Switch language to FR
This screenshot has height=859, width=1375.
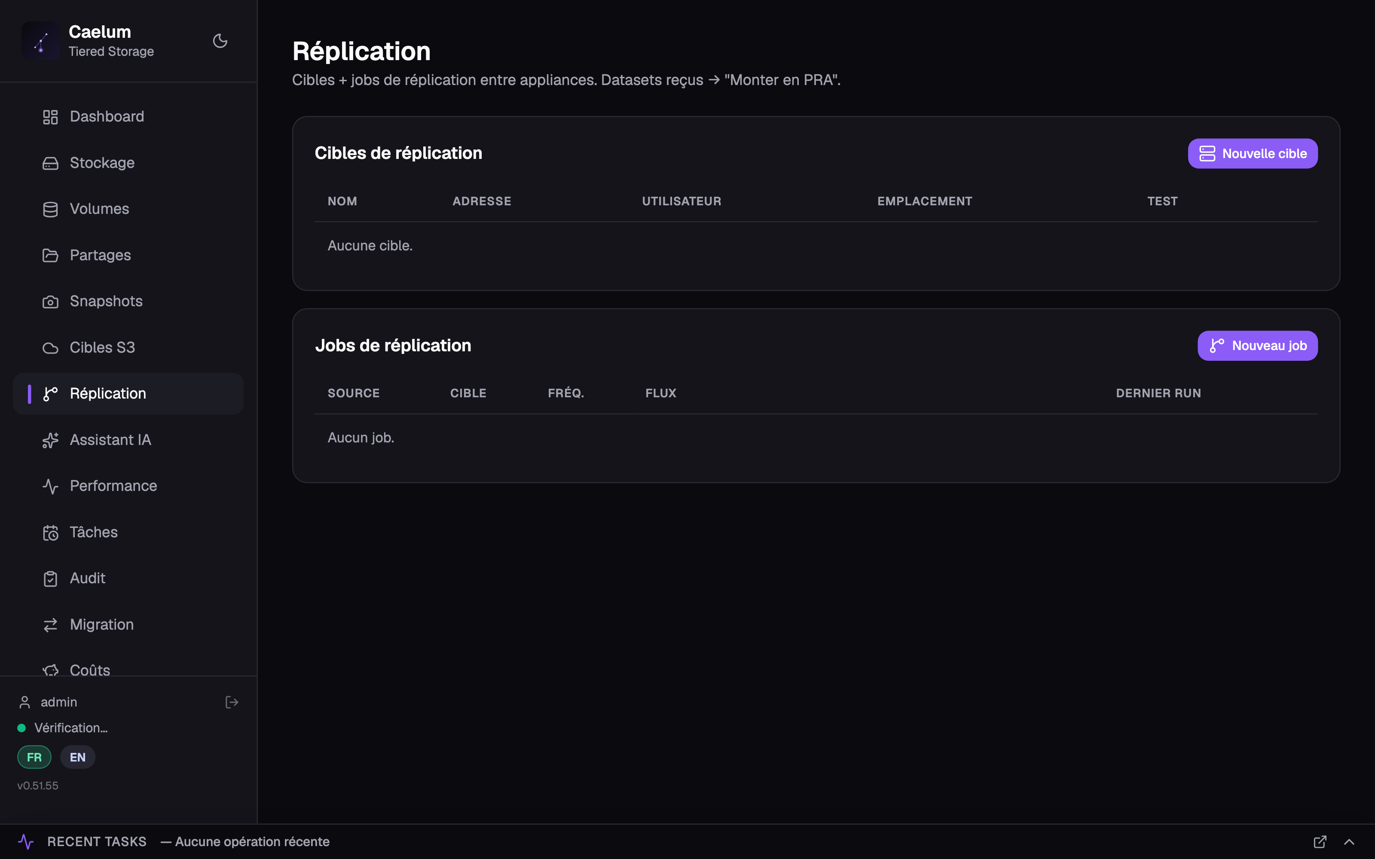(34, 757)
